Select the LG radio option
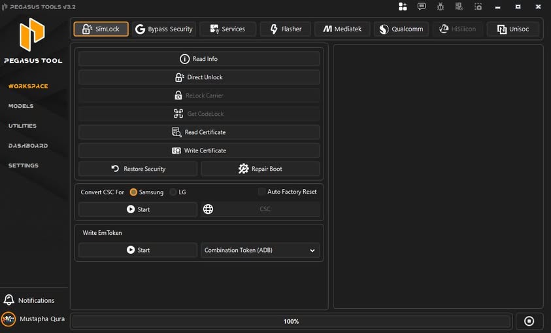The image size is (551, 333). (173, 192)
